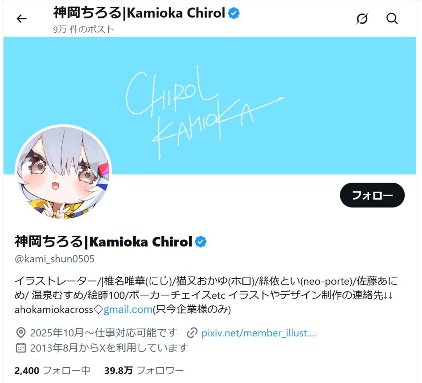Open the blue CHIROL KAMIOKA banner image
The width and height of the screenshot is (422, 383).
pyautogui.click(x=209, y=106)
